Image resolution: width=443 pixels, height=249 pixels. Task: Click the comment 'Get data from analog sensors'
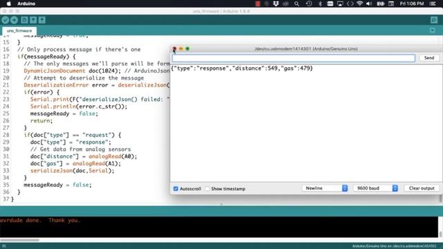(80, 149)
